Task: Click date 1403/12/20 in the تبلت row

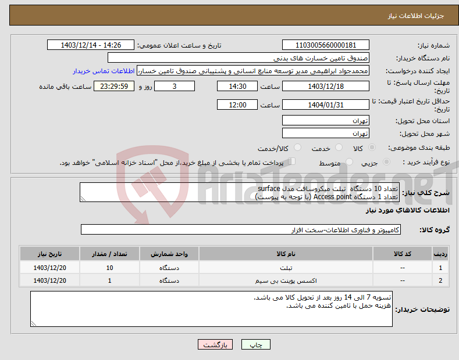Action: 50,268
